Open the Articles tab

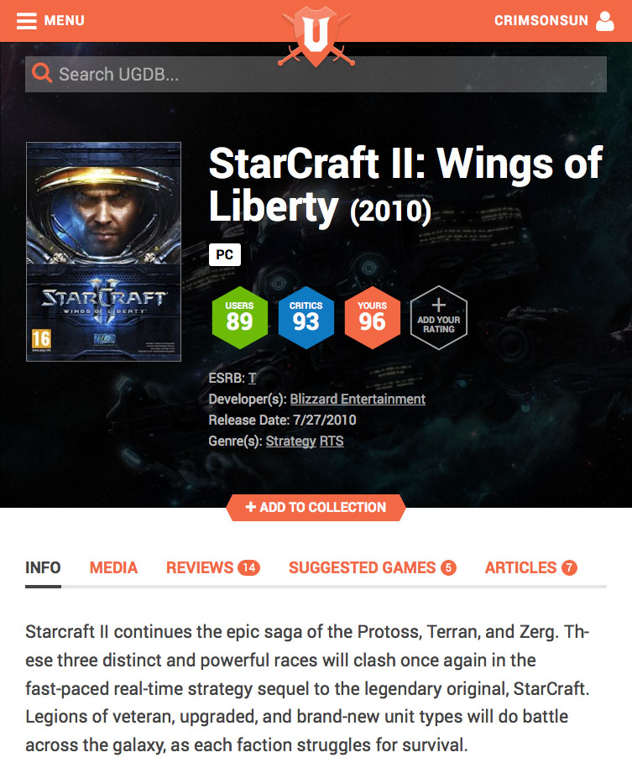[x=531, y=567]
